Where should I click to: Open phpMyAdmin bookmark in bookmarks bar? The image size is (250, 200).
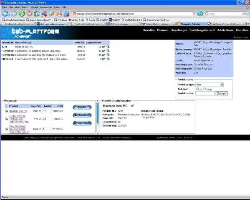[132, 20]
